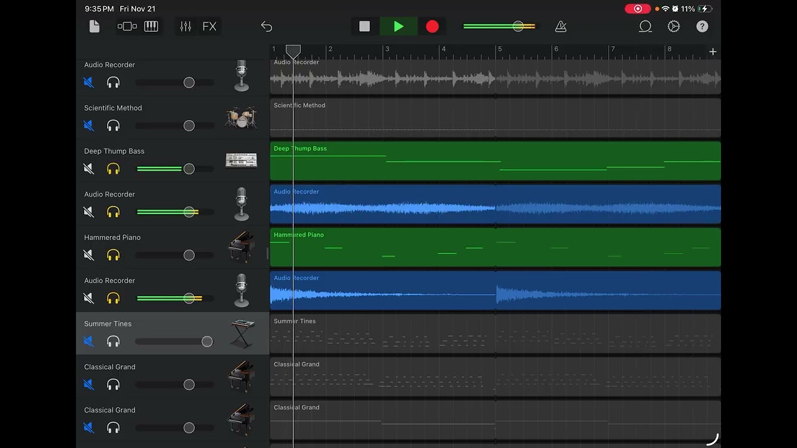Mute the Deep Thump Bass track
Viewport: 797px width, 448px height.
coord(88,169)
